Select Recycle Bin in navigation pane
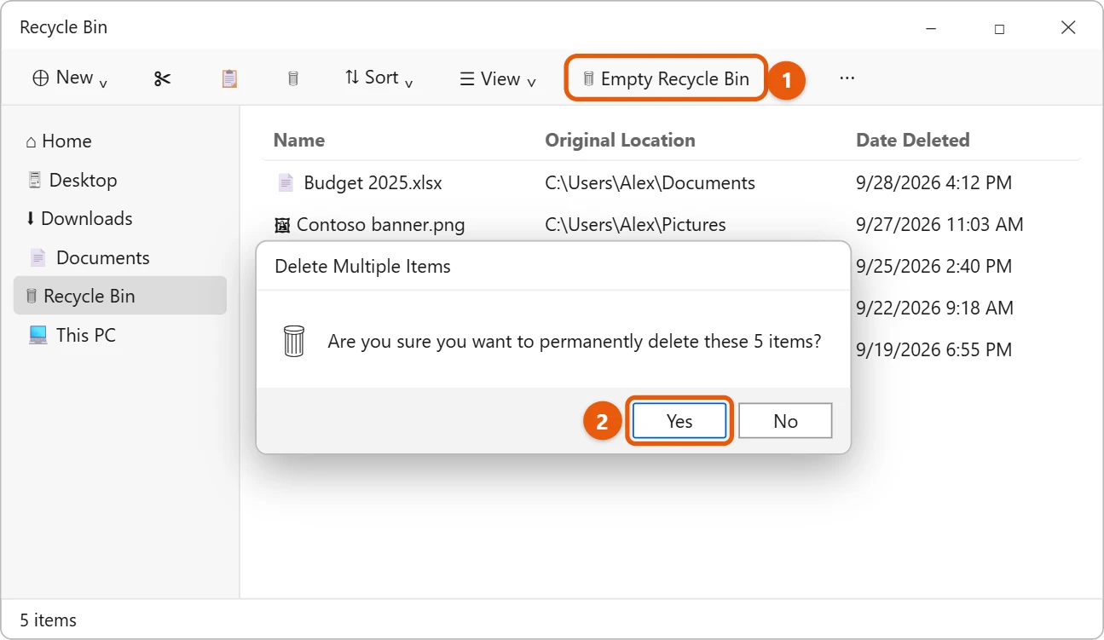The width and height of the screenshot is (1104, 640). (120, 296)
